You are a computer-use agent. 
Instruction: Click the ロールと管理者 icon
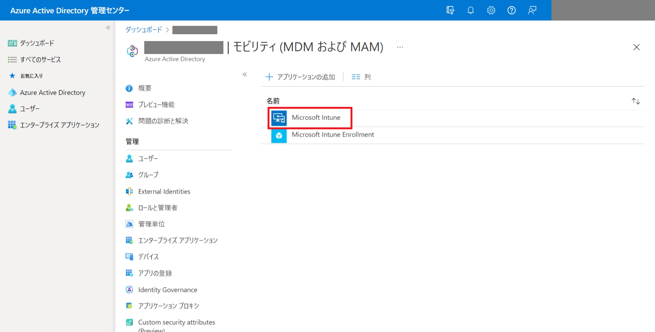click(x=129, y=208)
